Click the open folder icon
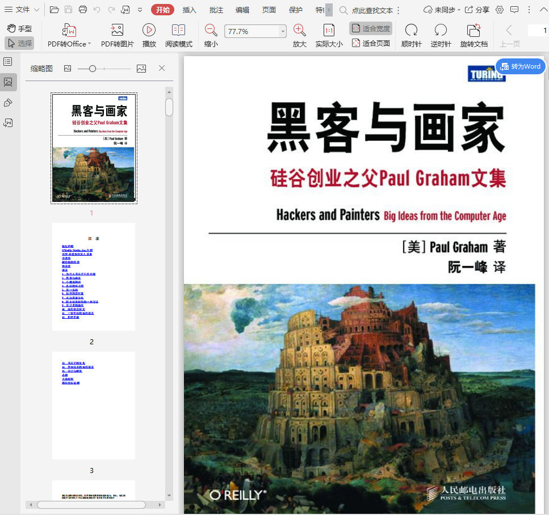The height and width of the screenshot is (515, 549). point(55,10)
